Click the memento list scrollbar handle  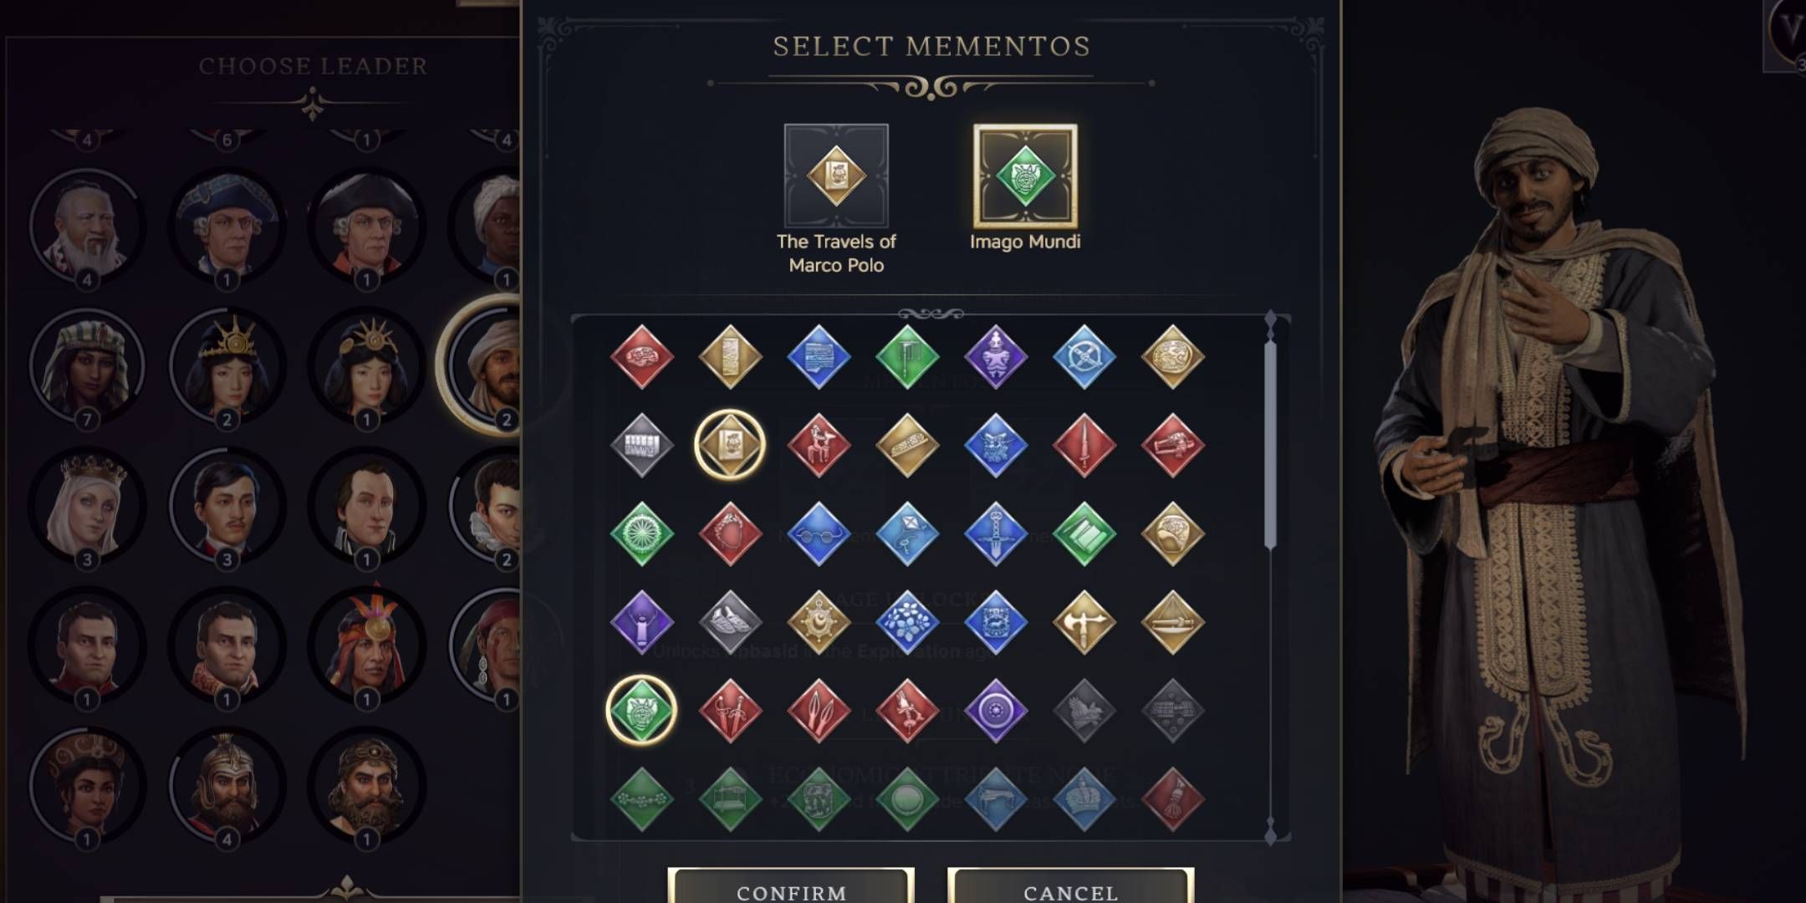tap(1270, 443)
